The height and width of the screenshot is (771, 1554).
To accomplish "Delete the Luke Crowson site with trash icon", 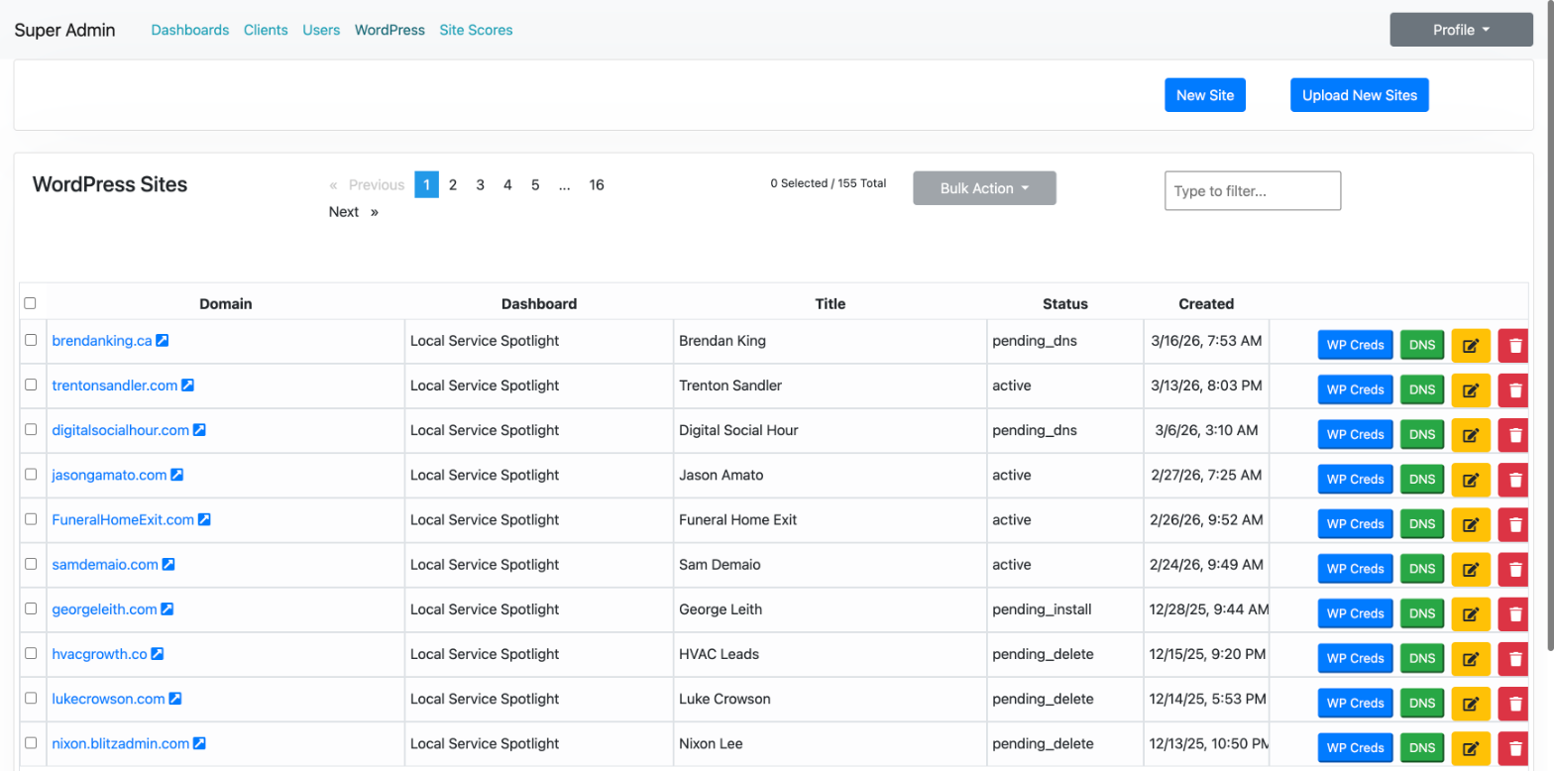I will point(1514,704).
